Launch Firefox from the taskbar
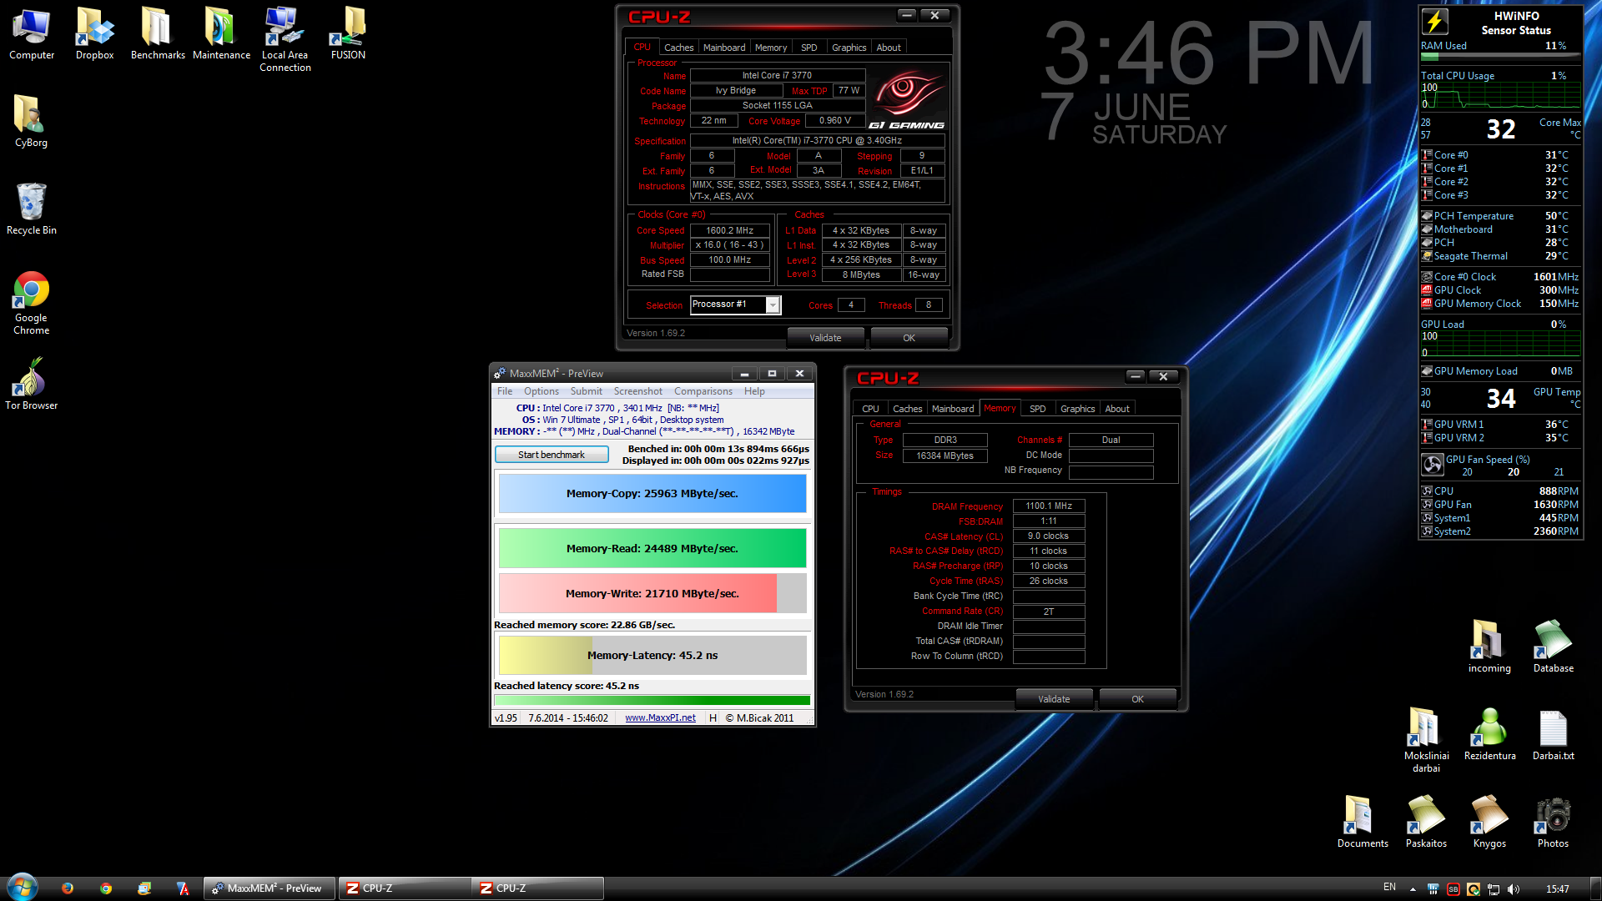The height and width of the screenshot is (901, 1602). [x=68, y=888]
